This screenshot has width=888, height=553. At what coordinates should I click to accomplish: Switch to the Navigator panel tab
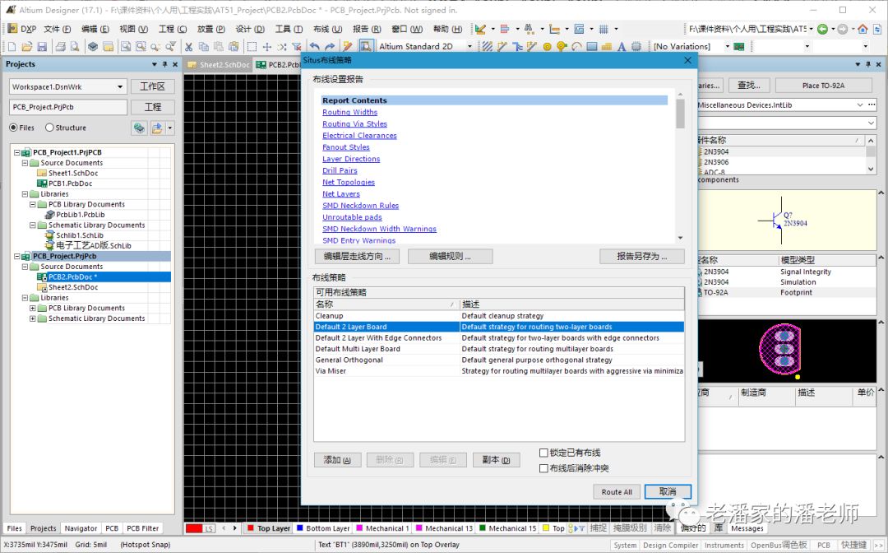(81, 528)
